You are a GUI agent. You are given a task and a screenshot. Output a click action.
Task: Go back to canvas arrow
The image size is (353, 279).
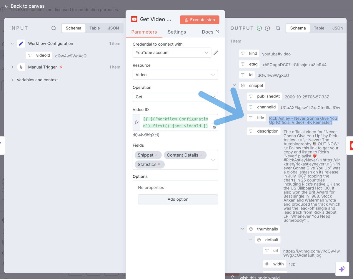[6, 6]
